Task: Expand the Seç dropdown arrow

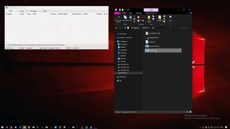Action: [x=170, y=21]
